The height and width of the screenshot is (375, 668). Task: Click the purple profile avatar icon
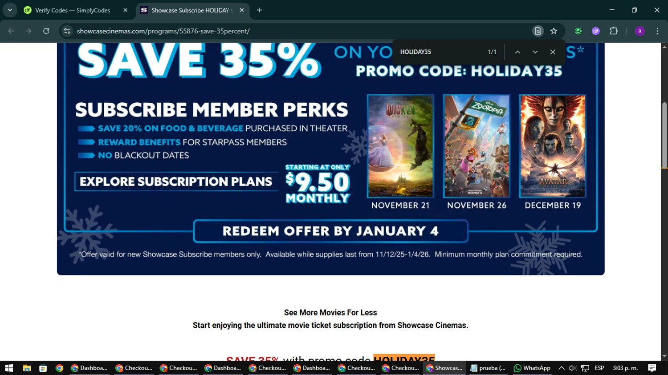pyautogui.click(x=639, y=31)
